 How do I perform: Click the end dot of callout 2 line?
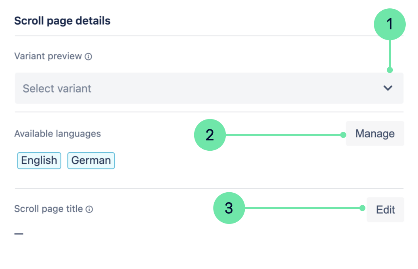(x=343, y=135)
